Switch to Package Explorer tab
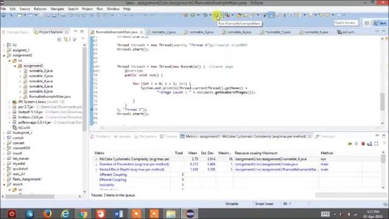 (x=16, y=32)
